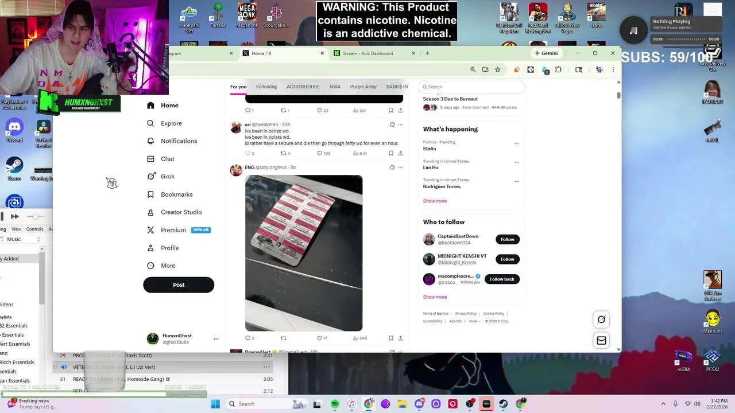The image size is (735, 413).
Task: Like the ENG post with 17 likes
Action: coord(320,338)
